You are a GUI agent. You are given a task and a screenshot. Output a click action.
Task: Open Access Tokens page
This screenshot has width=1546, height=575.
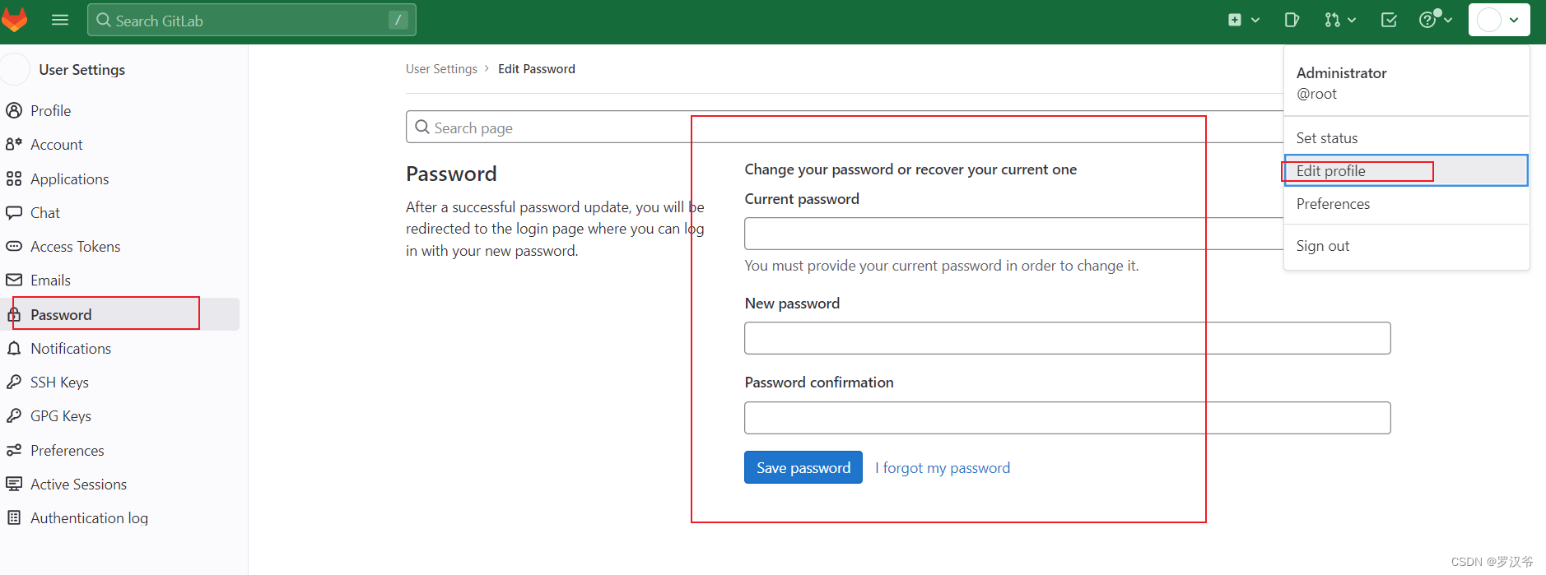tap(75, 246)
